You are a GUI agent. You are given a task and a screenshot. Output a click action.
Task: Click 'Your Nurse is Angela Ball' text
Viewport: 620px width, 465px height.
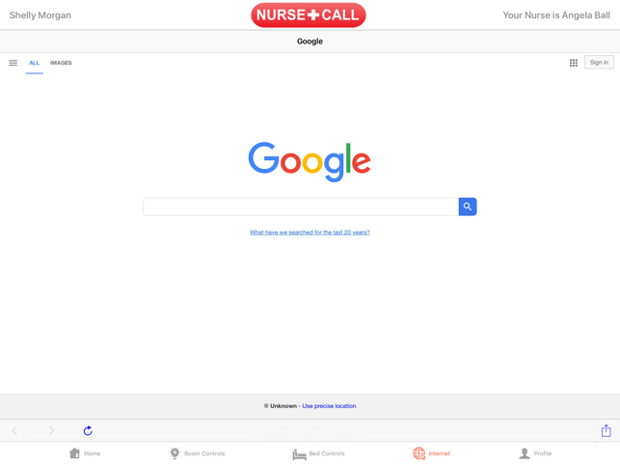[556, 15]
